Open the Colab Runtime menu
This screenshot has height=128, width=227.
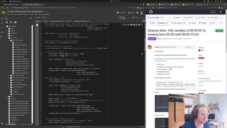click(x=26, y=14)
